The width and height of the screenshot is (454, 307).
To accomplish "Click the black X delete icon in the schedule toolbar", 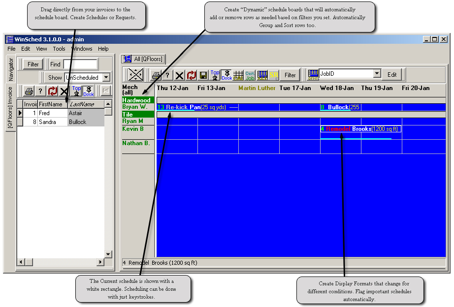I will (179, 75).
